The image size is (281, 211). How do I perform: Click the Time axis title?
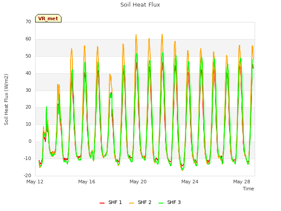tap(249, 189)
